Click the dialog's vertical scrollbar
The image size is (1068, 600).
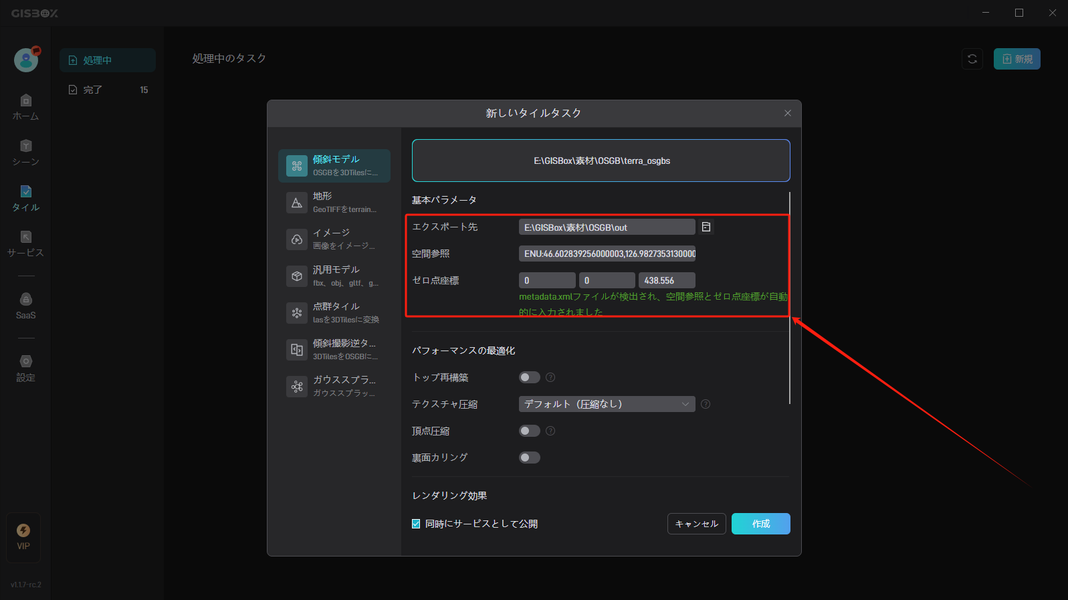790,298
